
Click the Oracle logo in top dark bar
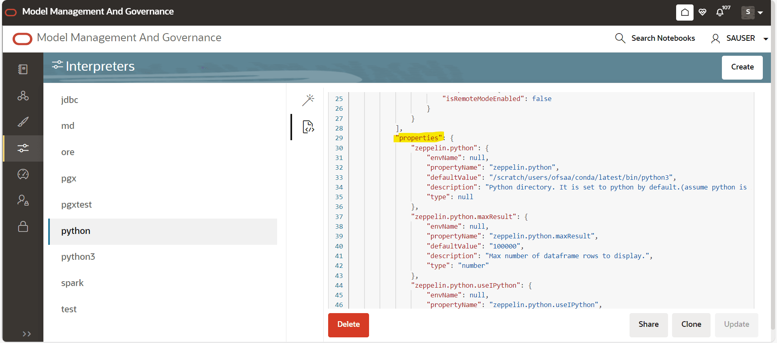click(11, 13)
